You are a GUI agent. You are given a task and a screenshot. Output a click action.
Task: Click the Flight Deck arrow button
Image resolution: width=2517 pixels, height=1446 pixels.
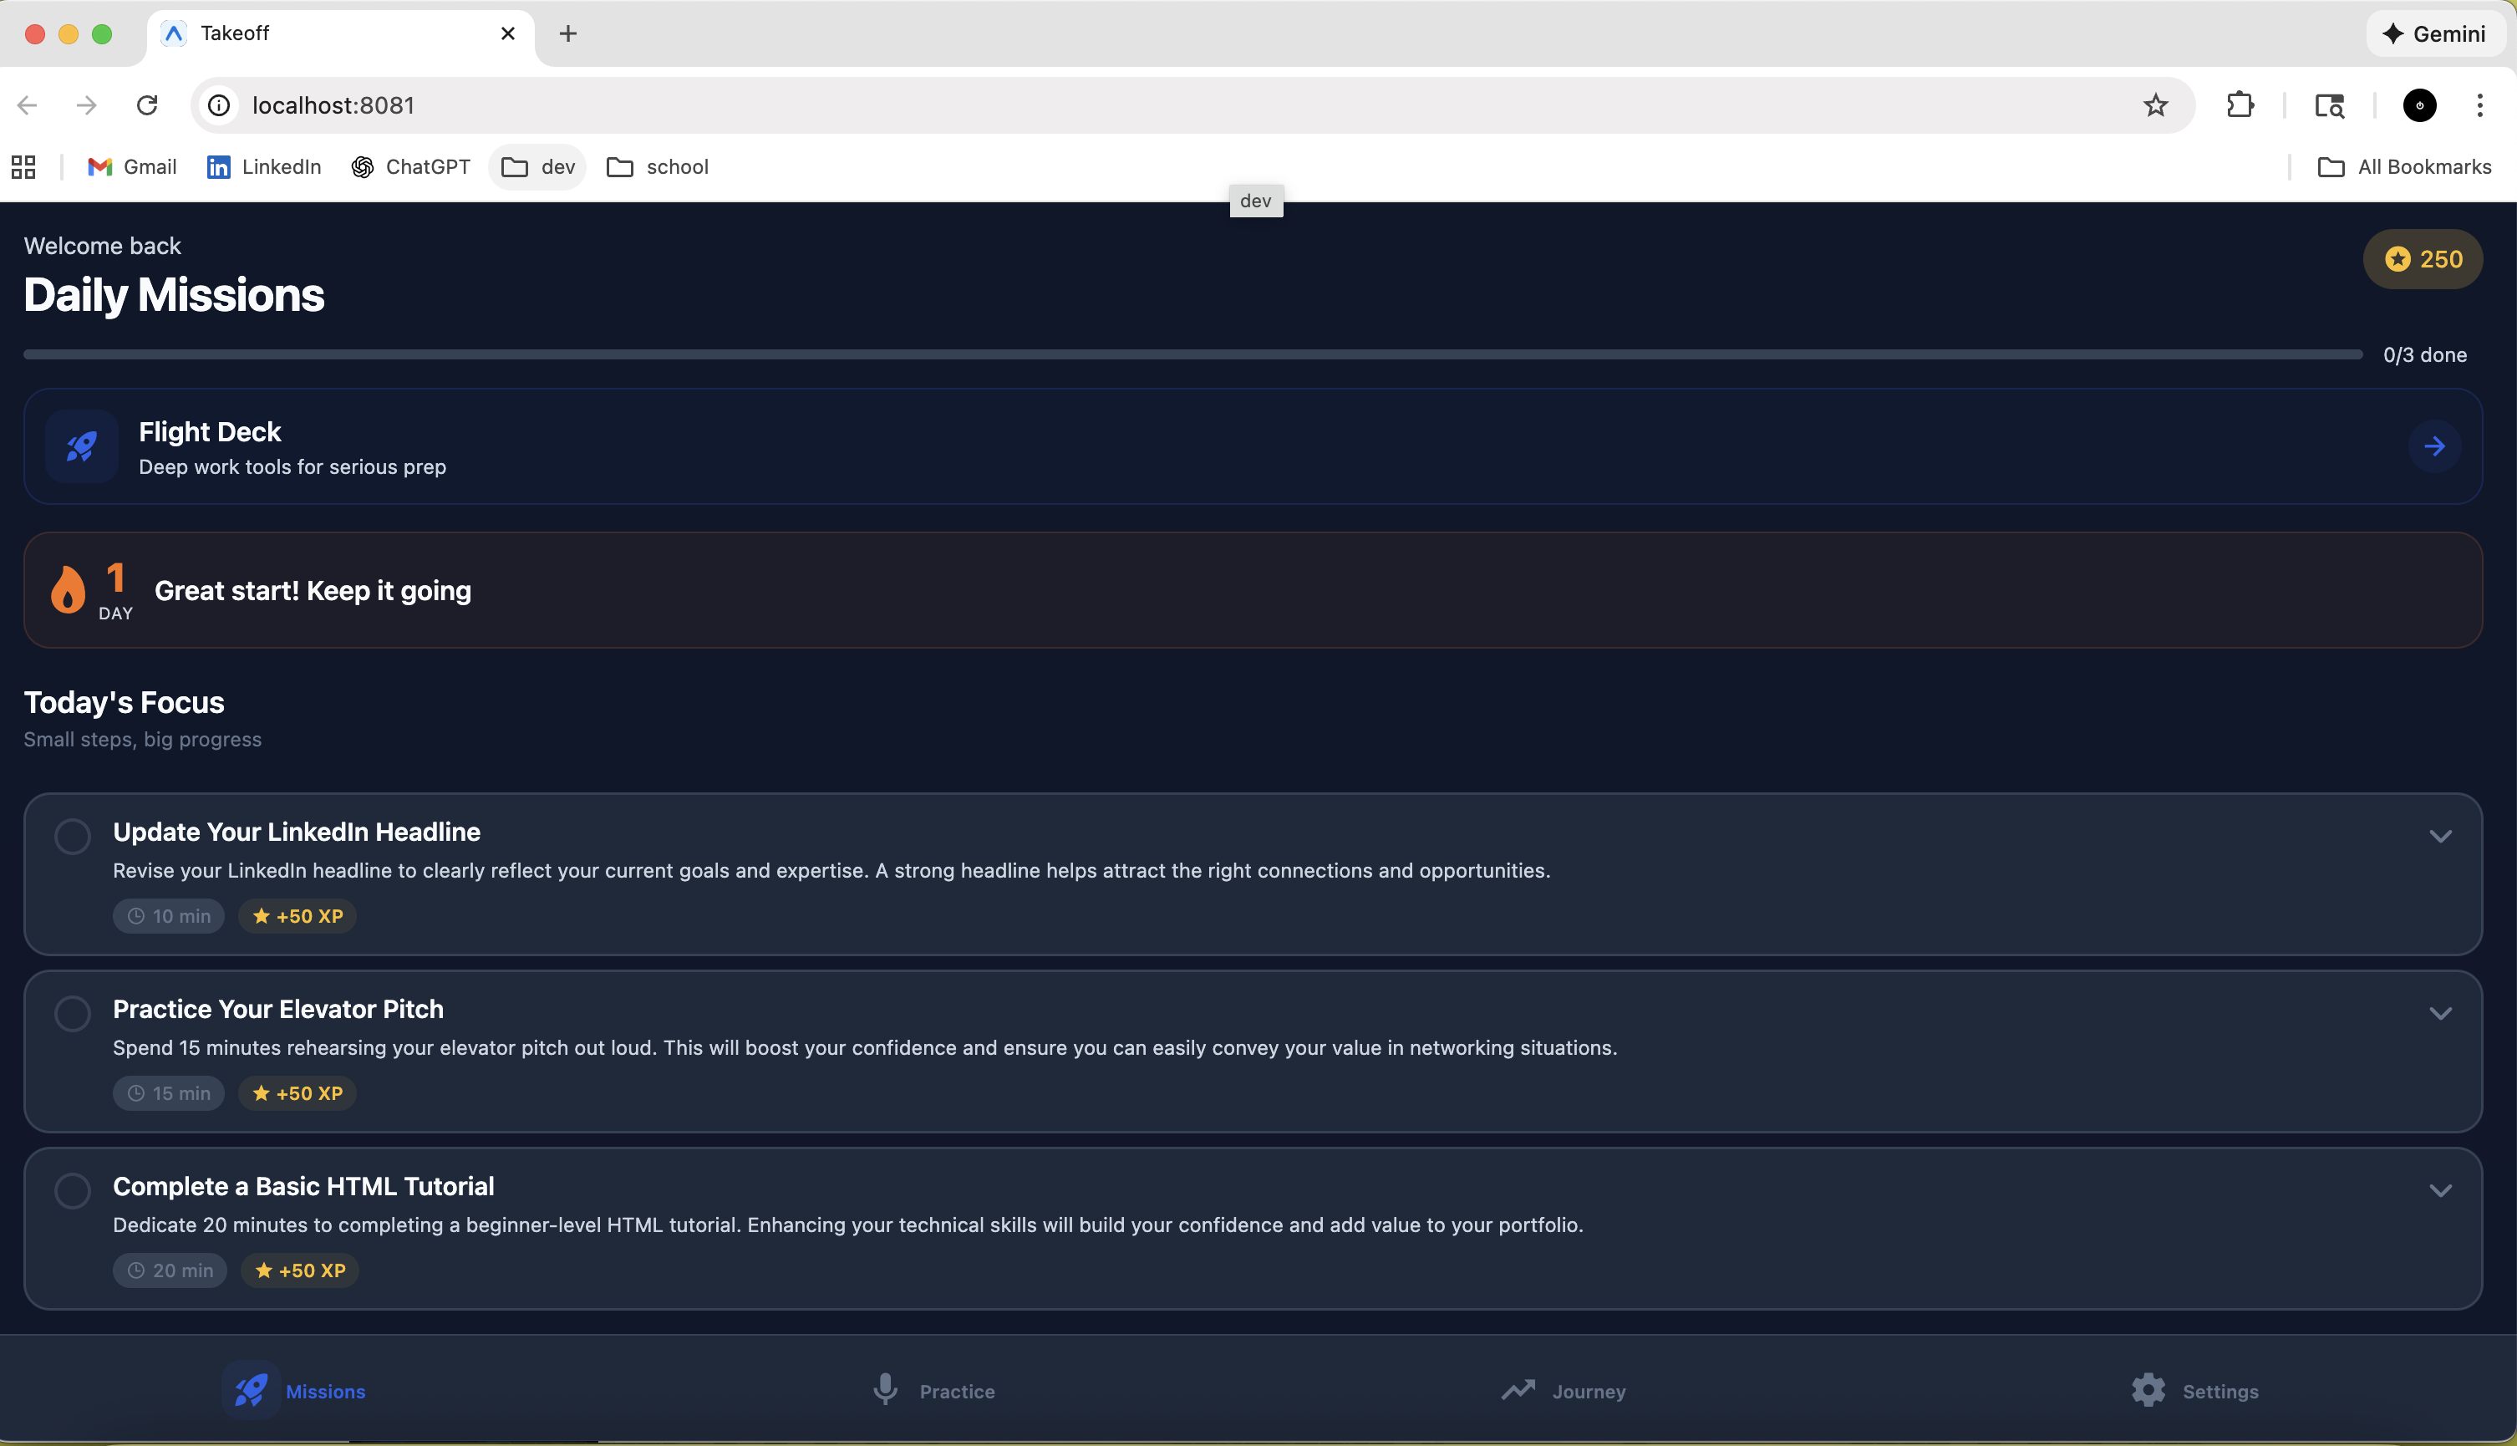pyautogui.click(x=2433, y=447)
